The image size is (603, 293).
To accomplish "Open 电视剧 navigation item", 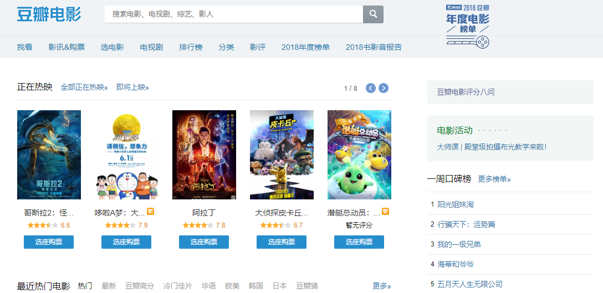I will click(x=151, y=47).
